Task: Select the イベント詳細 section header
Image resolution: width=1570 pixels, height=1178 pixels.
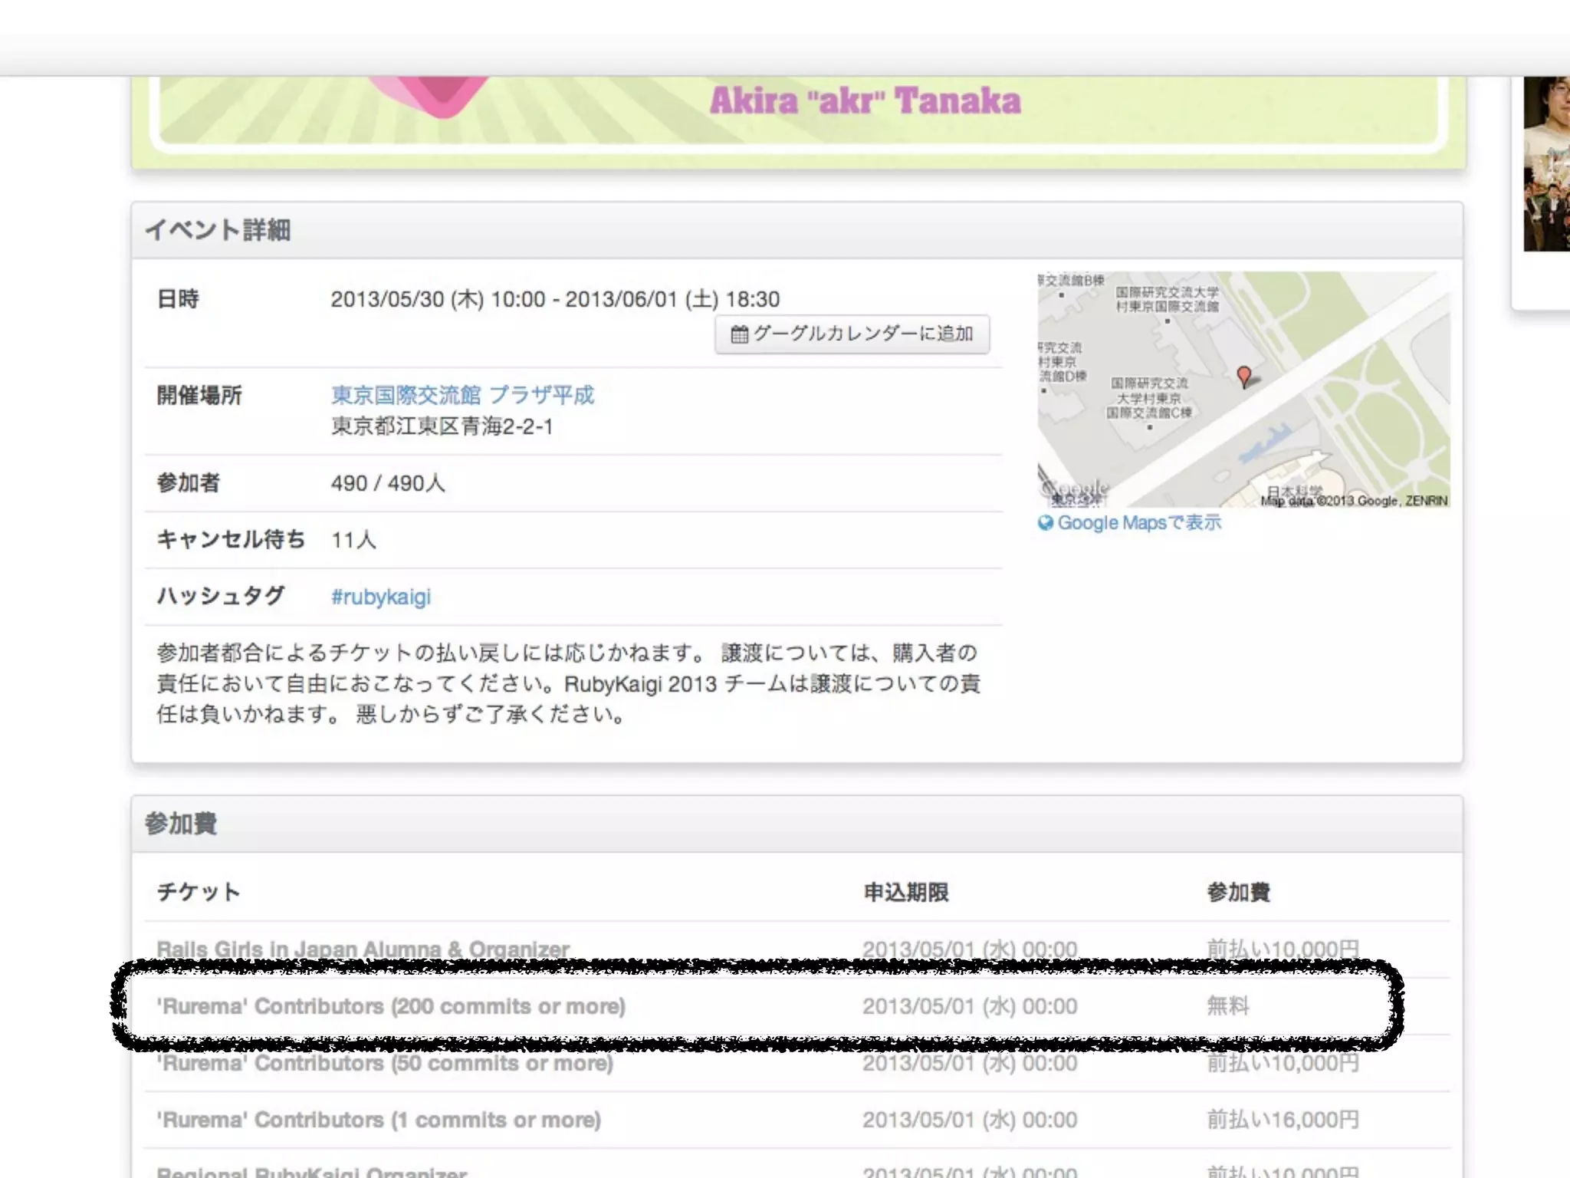Action: (797, 230)
